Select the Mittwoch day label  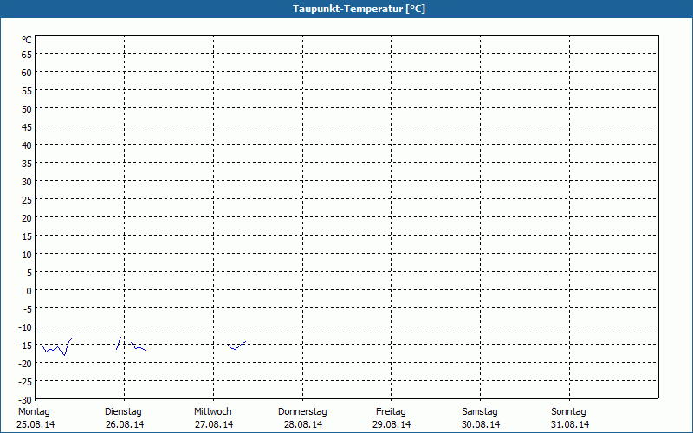(212, 411)
